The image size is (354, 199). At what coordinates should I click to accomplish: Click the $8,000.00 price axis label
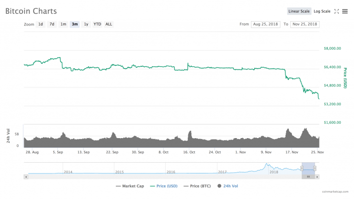(x=332, y=49)
